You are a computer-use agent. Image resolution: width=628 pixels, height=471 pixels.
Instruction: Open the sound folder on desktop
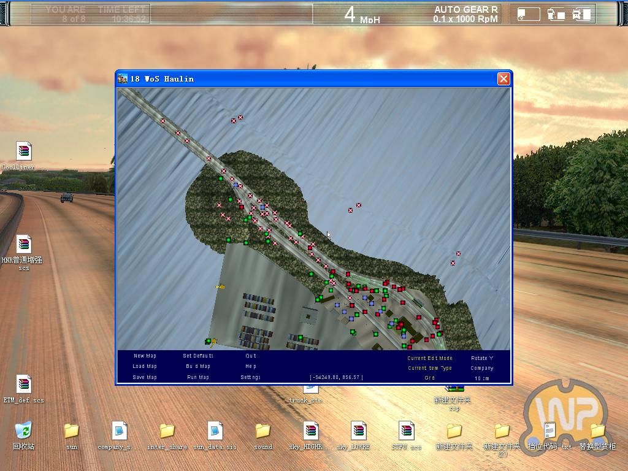[263, 431]
